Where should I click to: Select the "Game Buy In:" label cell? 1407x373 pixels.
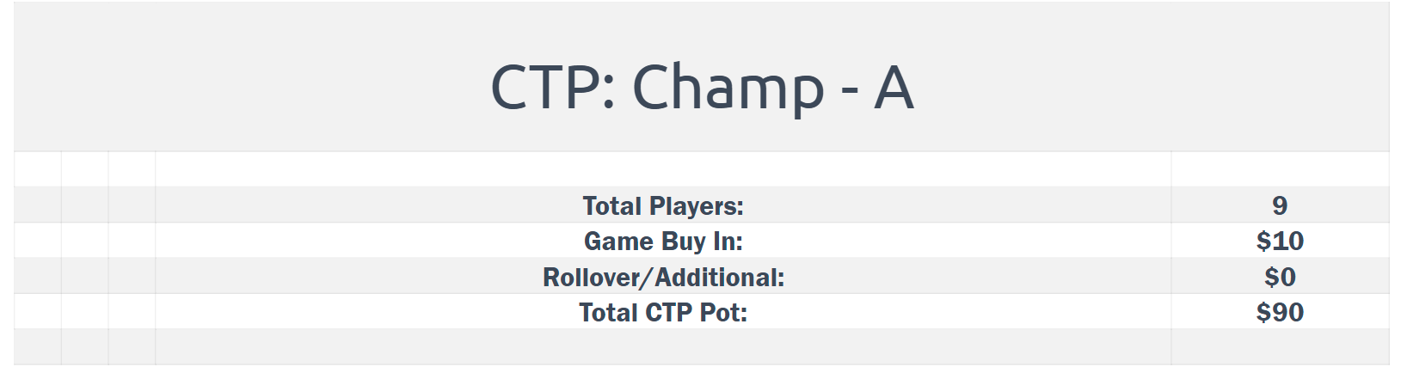pyautogui.click(x=662, y=242)
